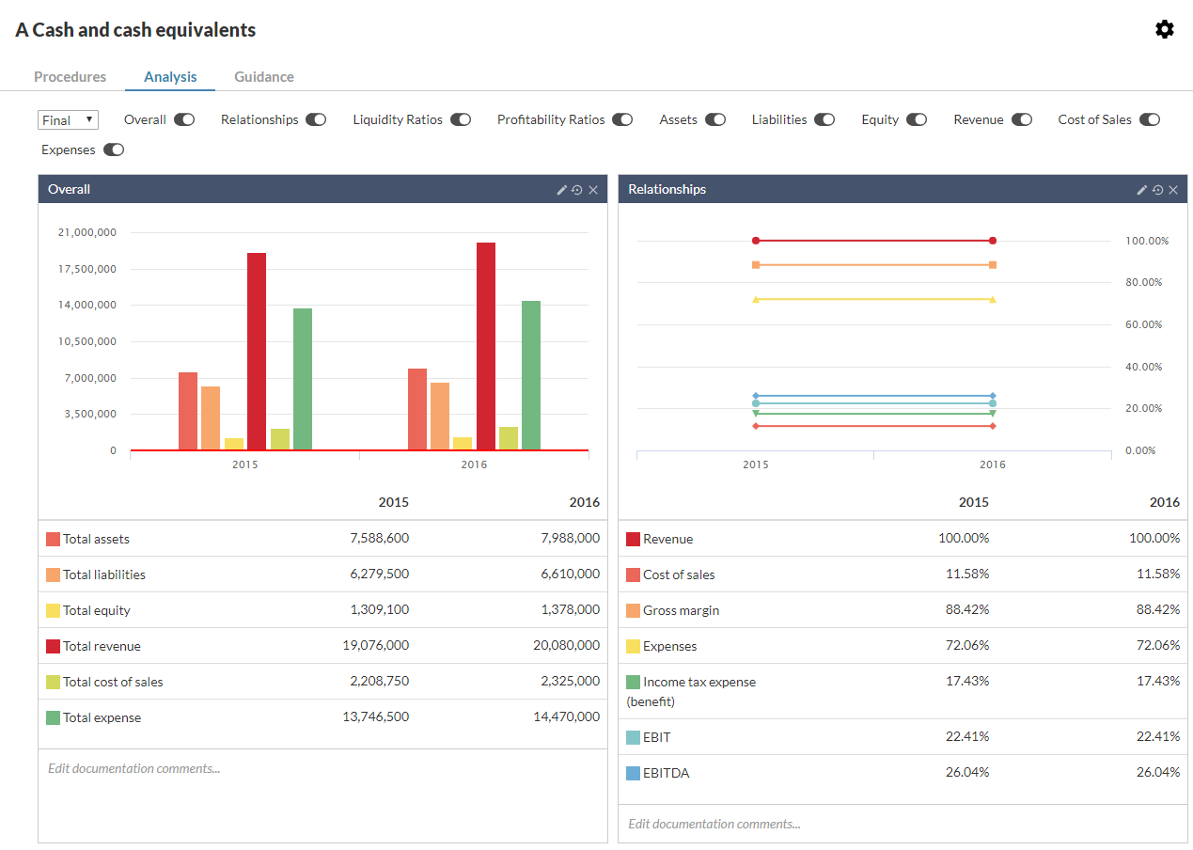This screenshot has height=850, width=1193.
Task: Close the Relationships panel with its X icon
Action: [1173, 189]
